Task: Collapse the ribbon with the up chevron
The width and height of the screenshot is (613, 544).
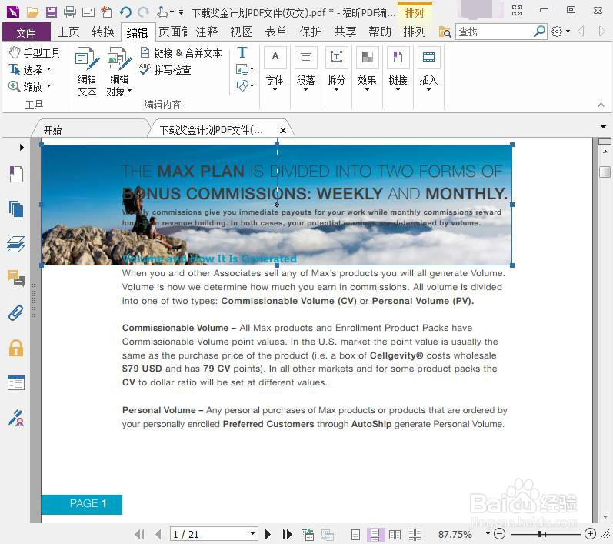Action: tap(601, 105)
